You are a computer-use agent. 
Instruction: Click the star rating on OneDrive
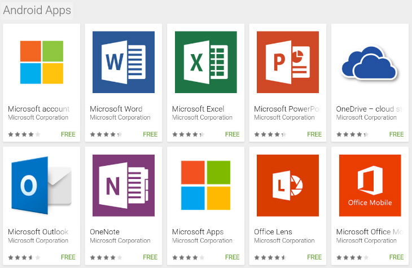[352, 134]
